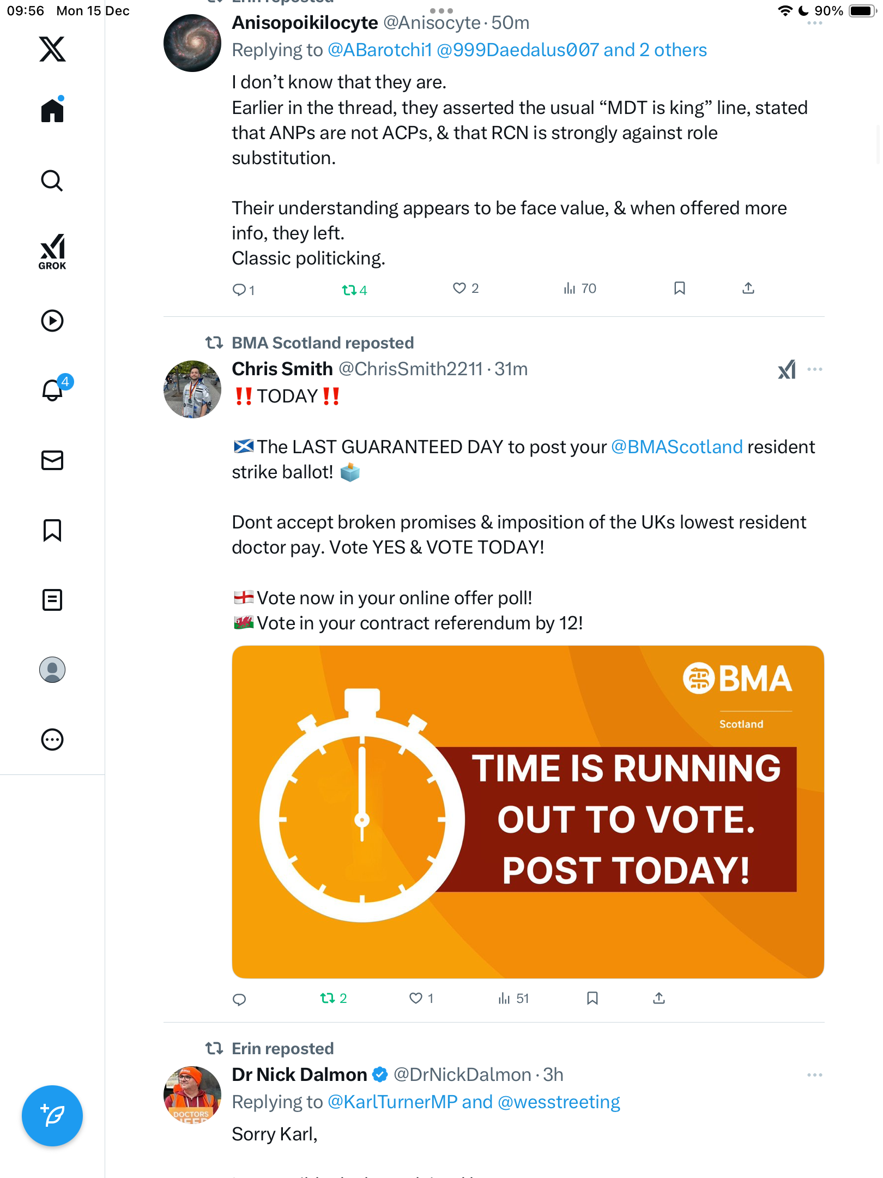Viewport: 883px width, 1178px height.
Task: Open sidebar Bookmarks page
Action: pyautogui.click(x=52, y=530)
